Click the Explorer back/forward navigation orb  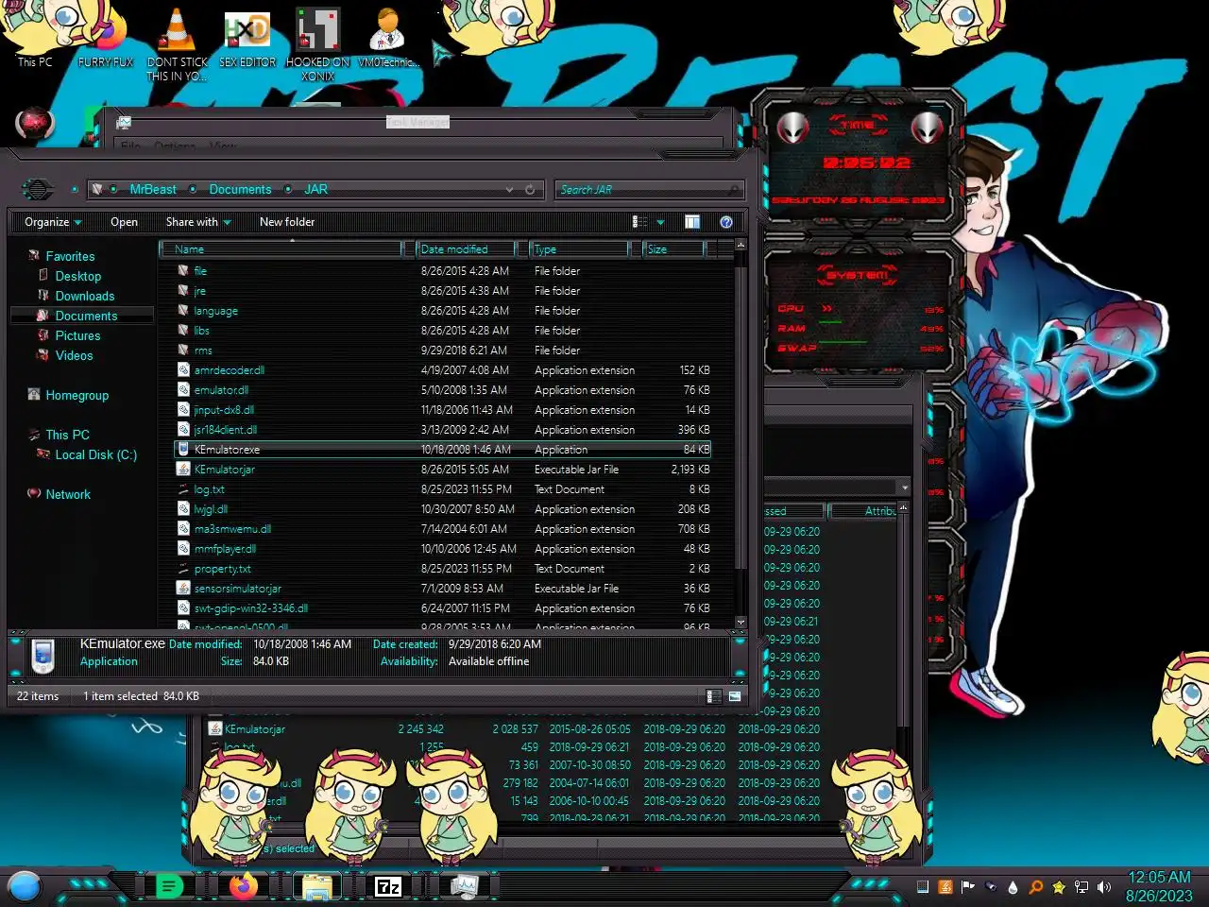click(37, 189)
